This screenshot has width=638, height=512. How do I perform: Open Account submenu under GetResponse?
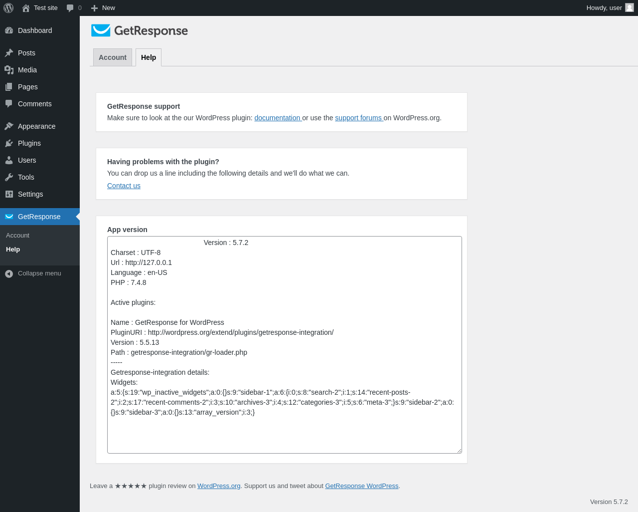[18, 236]
